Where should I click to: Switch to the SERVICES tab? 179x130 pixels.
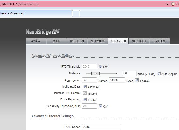click(139, 41)
